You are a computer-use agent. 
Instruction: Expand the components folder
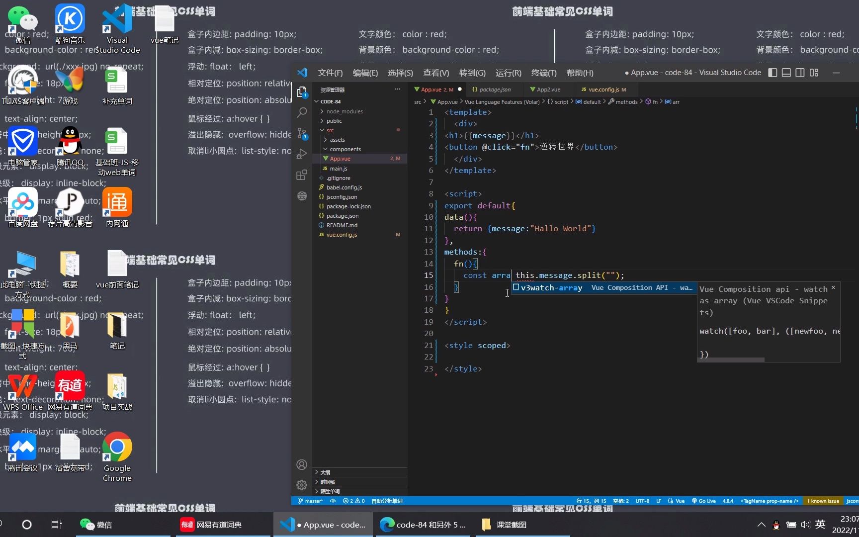tap(345, 149)
